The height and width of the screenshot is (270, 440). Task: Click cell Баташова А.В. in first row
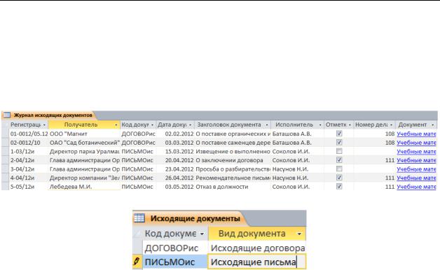click(x=298, y=134)
